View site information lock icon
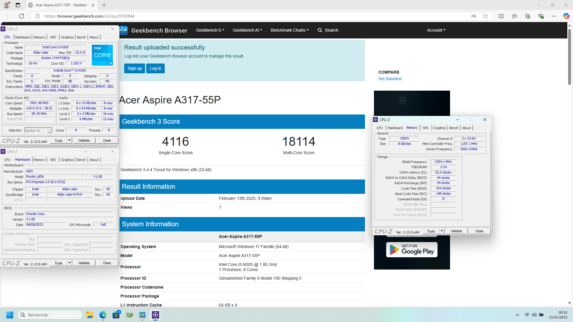Viewport: 573px width, 322px height. (38, 16)
